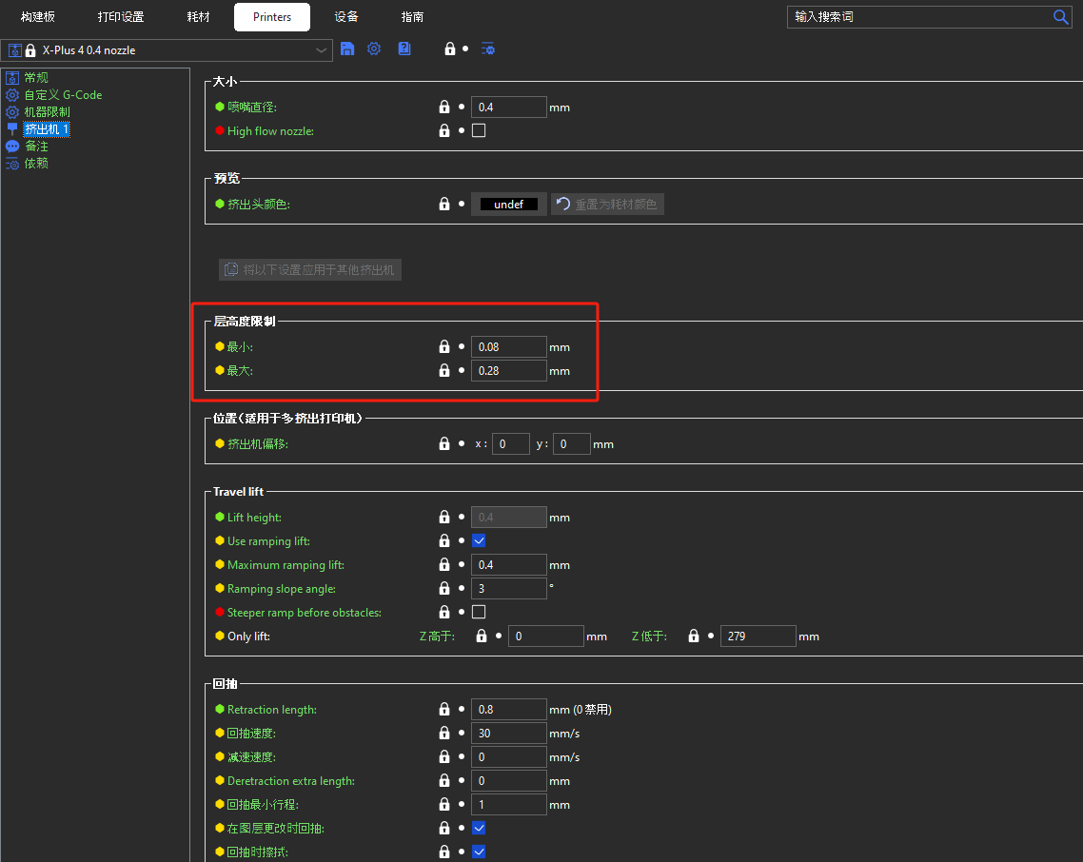Image resolution: width=1083 pixels, height=862 pixels.
Task: Click the lock icon for Lift height
Action: (x=444, y=517)
